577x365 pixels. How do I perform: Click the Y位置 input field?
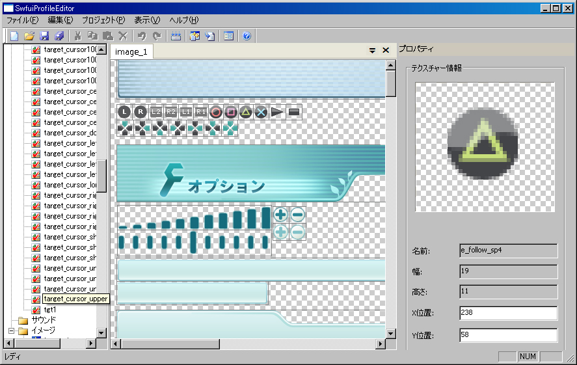click(x=508, y=336)
